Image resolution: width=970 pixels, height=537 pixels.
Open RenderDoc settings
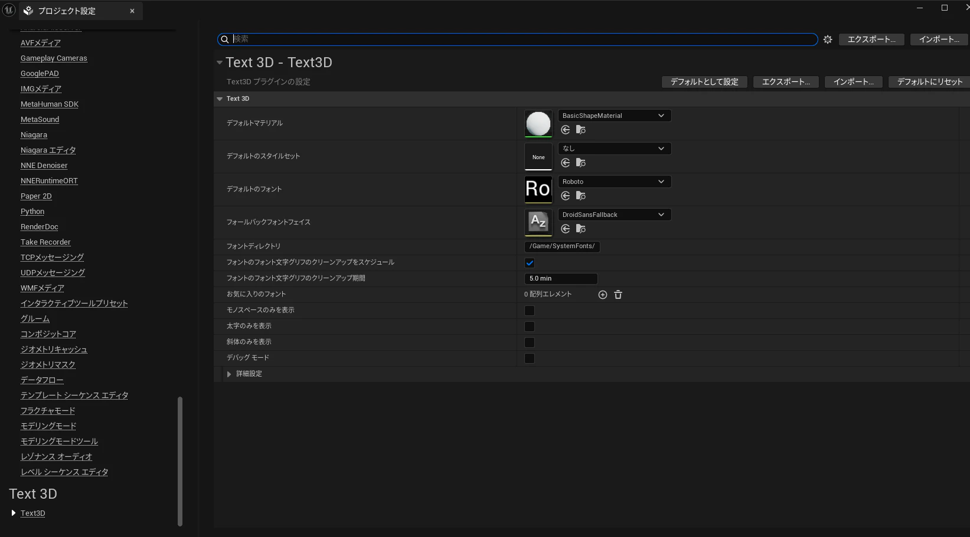click(39, 226)
